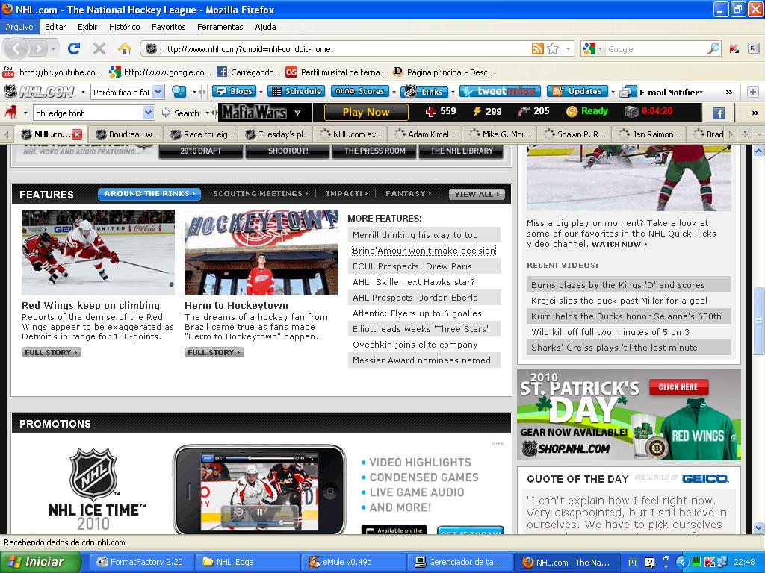This screenshot has height=573, width=765.
Task: Click the energy 299 lightning indicator
Action: tap(487, 112)
